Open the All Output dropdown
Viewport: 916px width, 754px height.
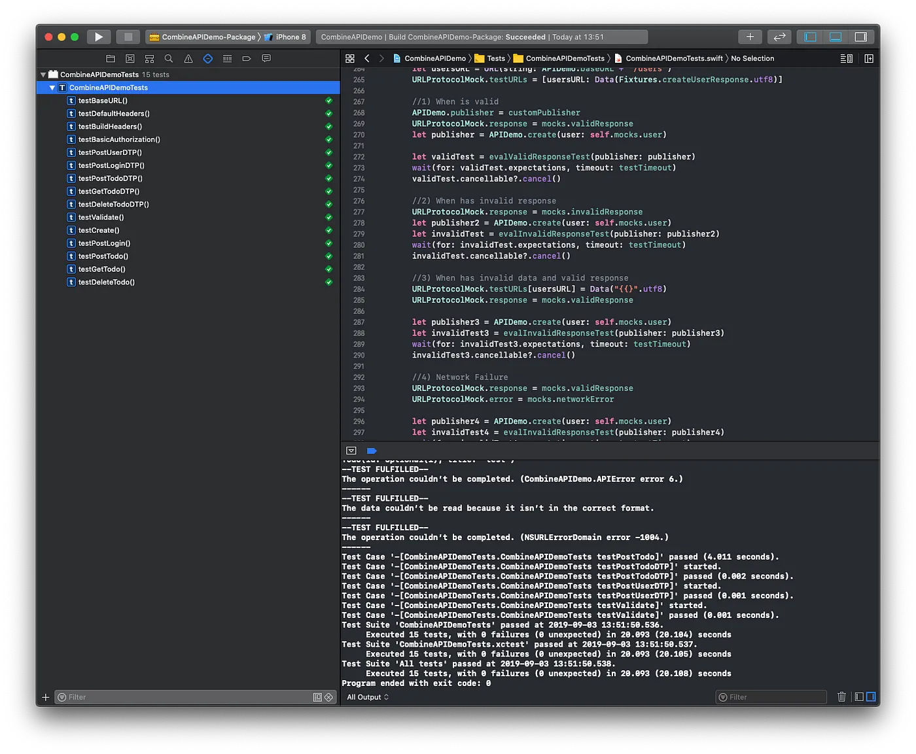(368, 697)
